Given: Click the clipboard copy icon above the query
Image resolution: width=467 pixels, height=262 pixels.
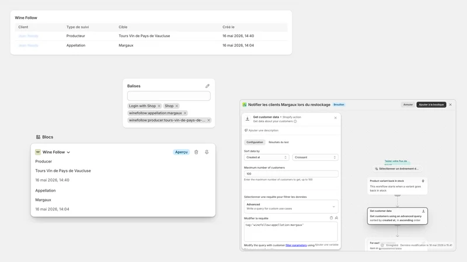Looking at the screenshot, I should [331, 218].
